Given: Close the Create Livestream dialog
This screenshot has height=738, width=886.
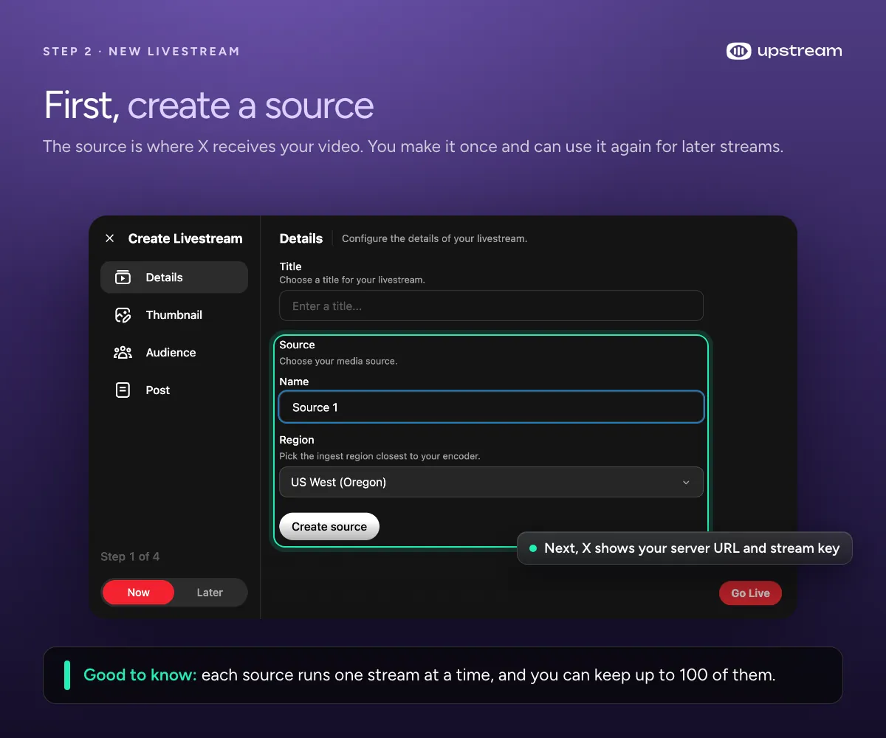Looking at the screenshot, I should (109, 238).
